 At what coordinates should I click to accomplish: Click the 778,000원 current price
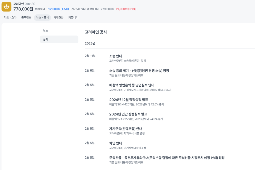(23, 9)
